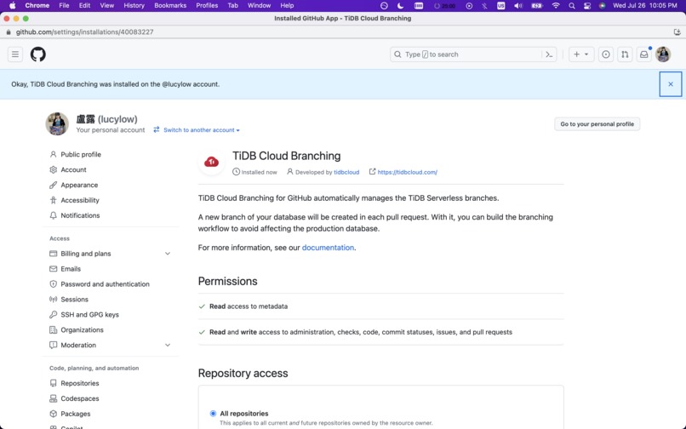Click the lucylow profile avatar image
The height and width of the screenshot is (429, 686).
click(x=57, y=124)
